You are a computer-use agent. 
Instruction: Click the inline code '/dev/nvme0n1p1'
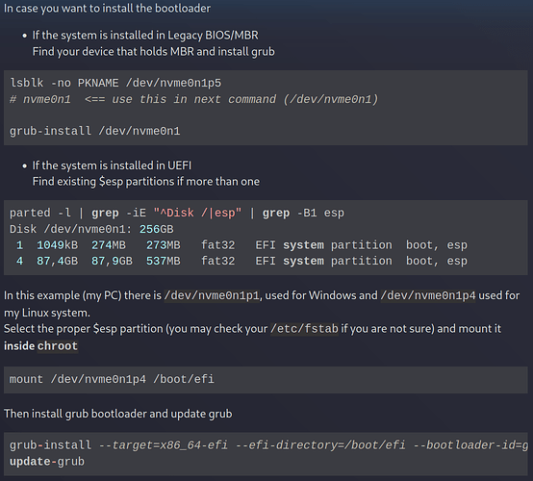click(212, 295)
